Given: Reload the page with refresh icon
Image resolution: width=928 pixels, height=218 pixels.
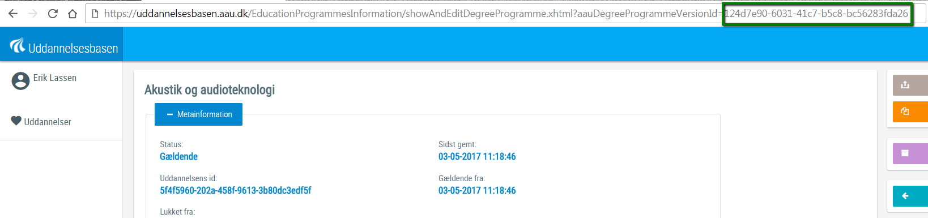Looking at the screenshot, I should click(53, 14).
